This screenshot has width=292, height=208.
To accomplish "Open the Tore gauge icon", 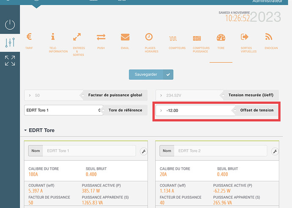I will tap(221, 37).
